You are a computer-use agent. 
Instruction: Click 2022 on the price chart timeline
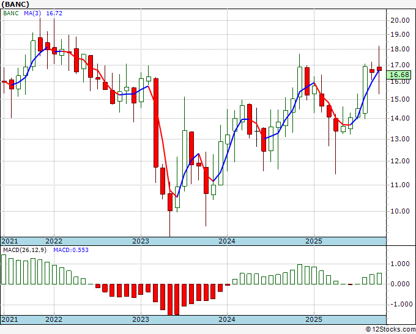tap(54, 241)
